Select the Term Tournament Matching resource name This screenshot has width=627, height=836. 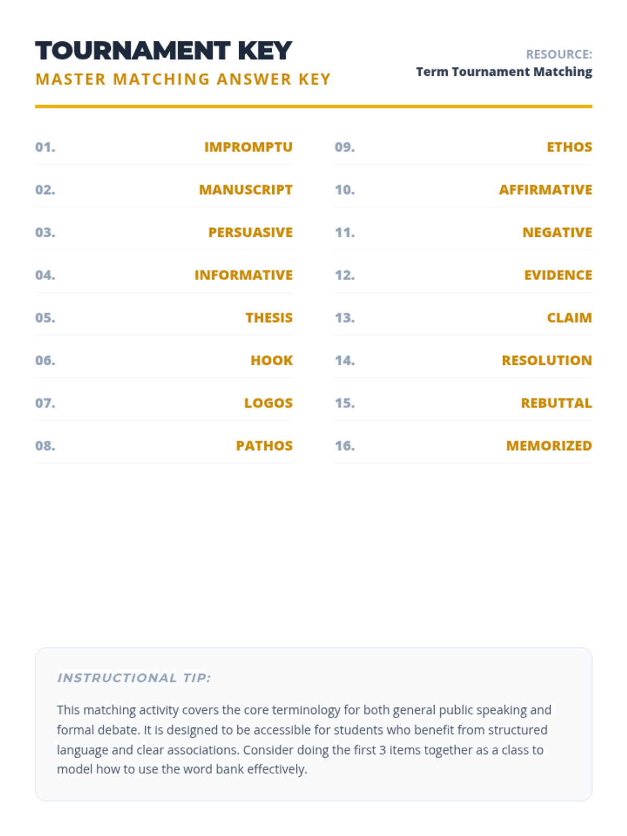point(504,72)
